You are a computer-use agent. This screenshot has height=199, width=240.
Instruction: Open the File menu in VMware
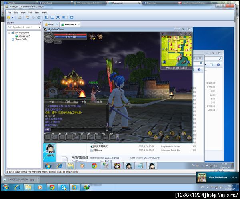[x=9, y=12]
